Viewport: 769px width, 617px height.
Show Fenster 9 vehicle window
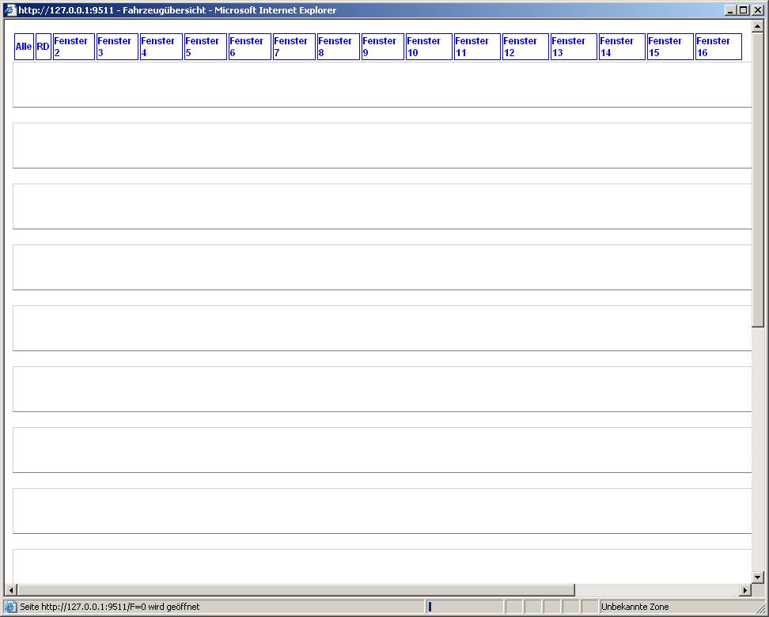pos(380,47)
